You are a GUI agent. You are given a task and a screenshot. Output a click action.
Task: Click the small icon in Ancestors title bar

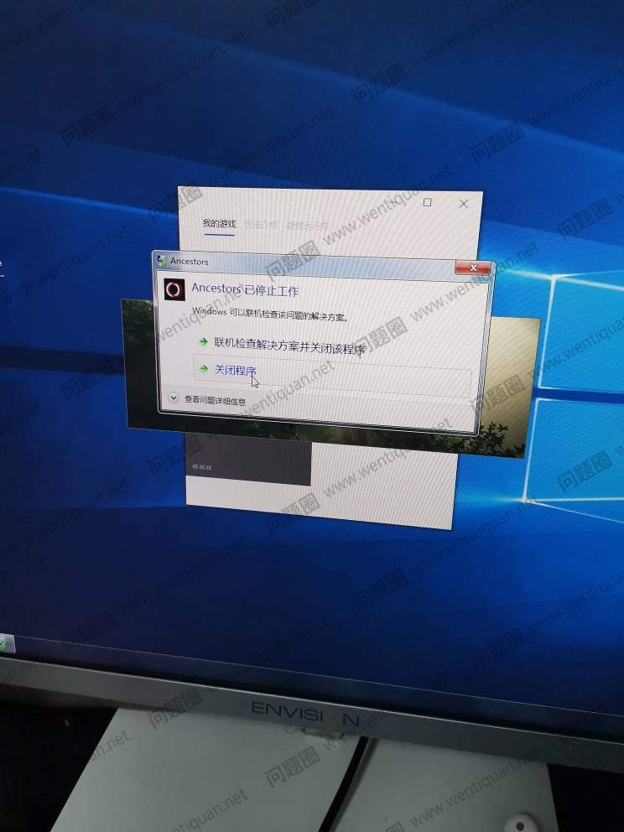point(161,261)
